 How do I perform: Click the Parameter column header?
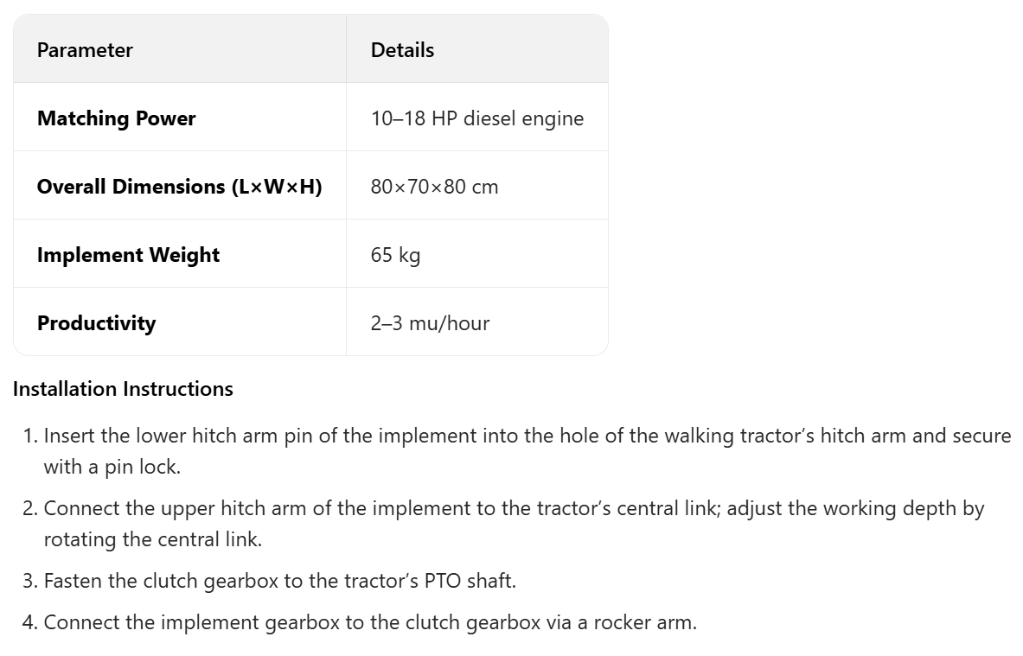[x=85, y=50]
